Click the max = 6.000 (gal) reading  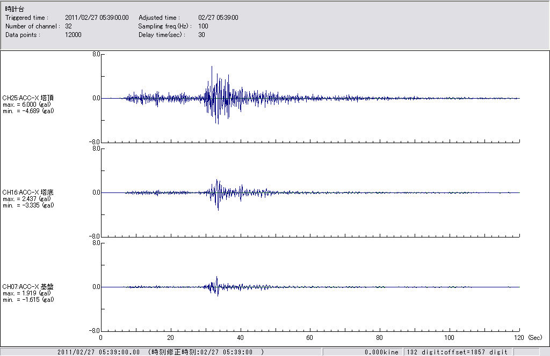27,105
